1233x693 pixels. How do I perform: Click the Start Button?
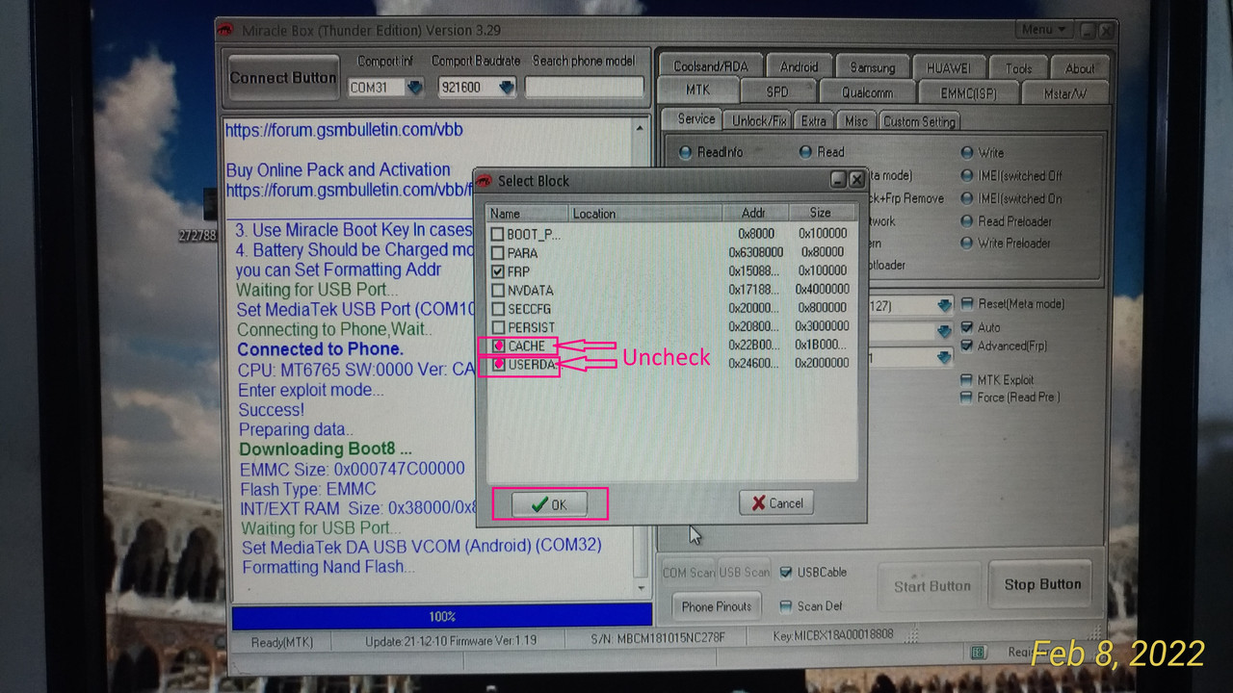[x=931, y=586]
